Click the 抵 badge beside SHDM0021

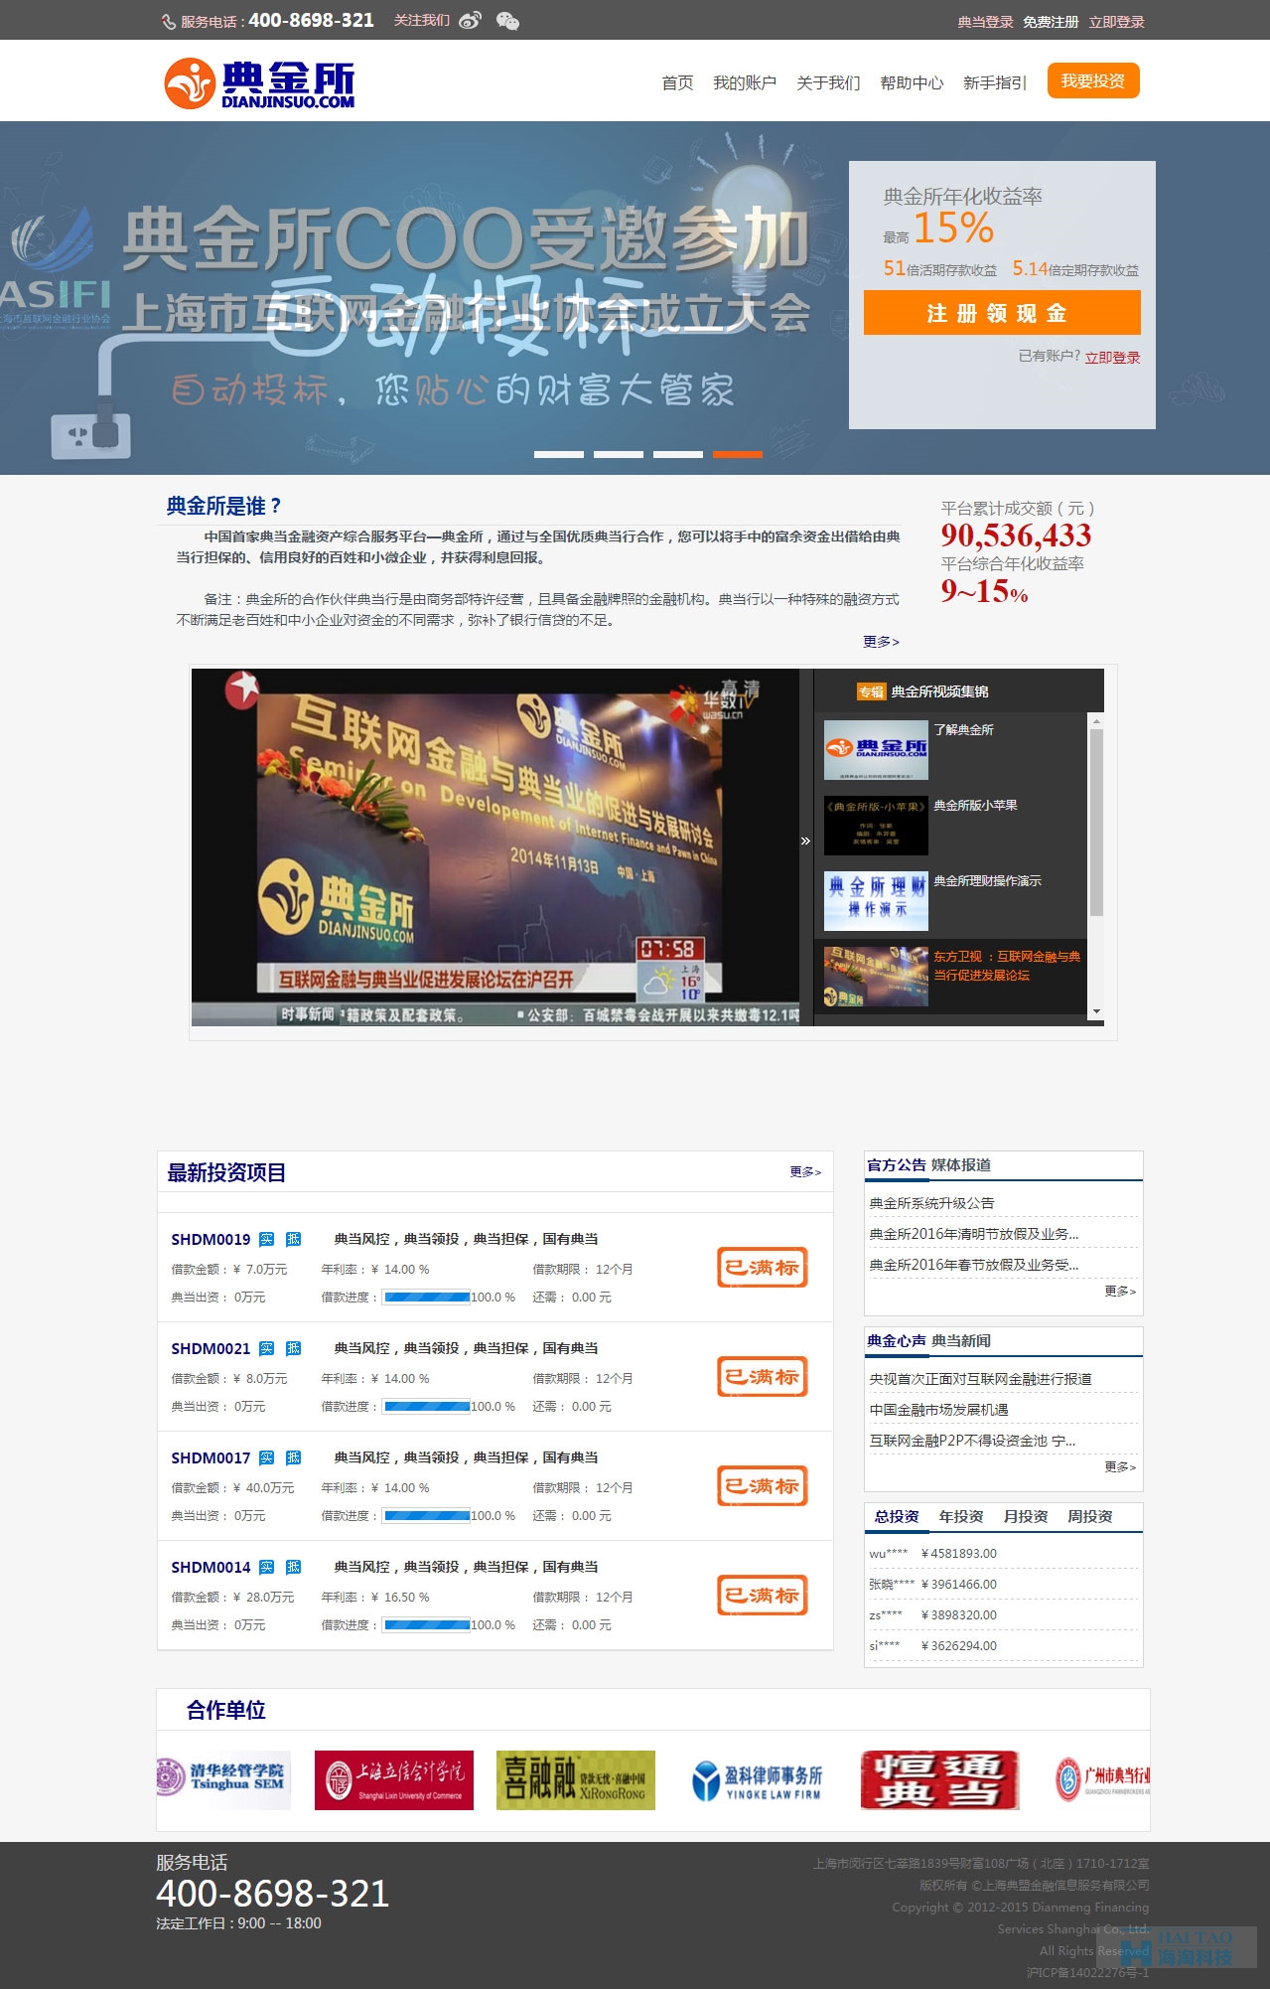[293, 1348]
